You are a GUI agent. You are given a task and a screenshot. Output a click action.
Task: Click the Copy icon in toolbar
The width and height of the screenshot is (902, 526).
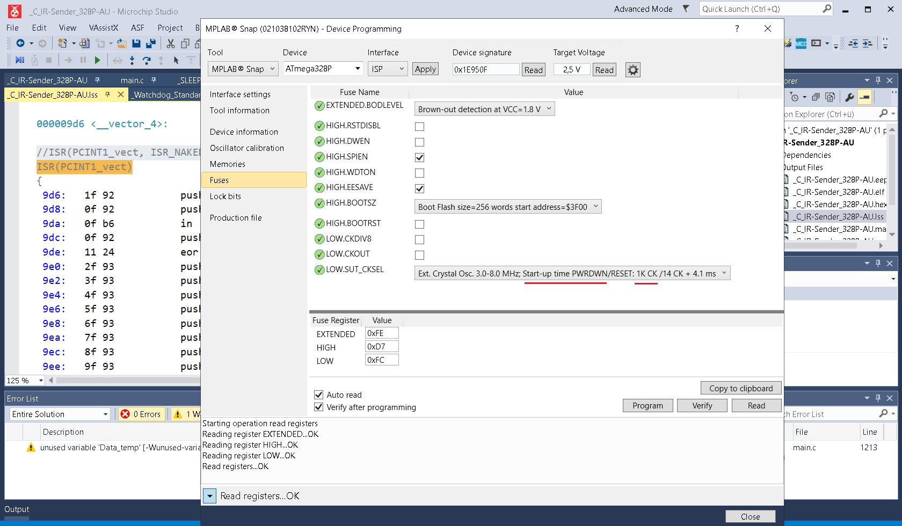coord(185,43)
